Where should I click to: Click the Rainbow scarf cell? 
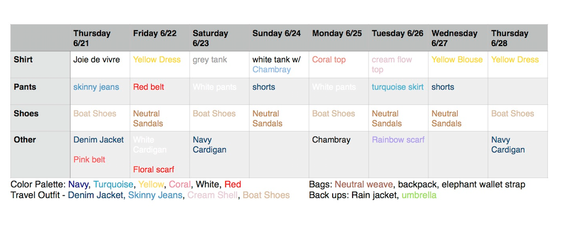[x=398, y=154]
